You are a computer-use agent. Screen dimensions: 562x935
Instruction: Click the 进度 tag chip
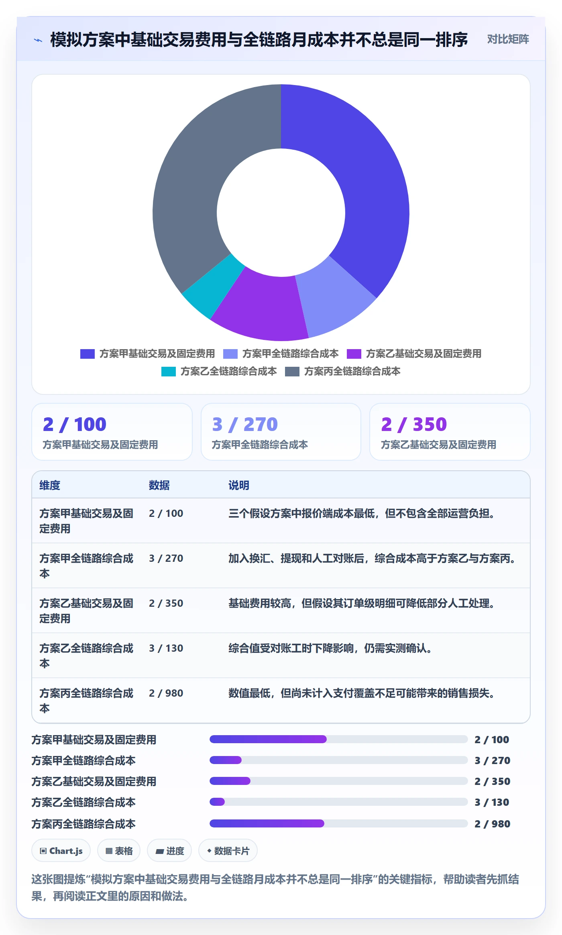pos(169,851)
